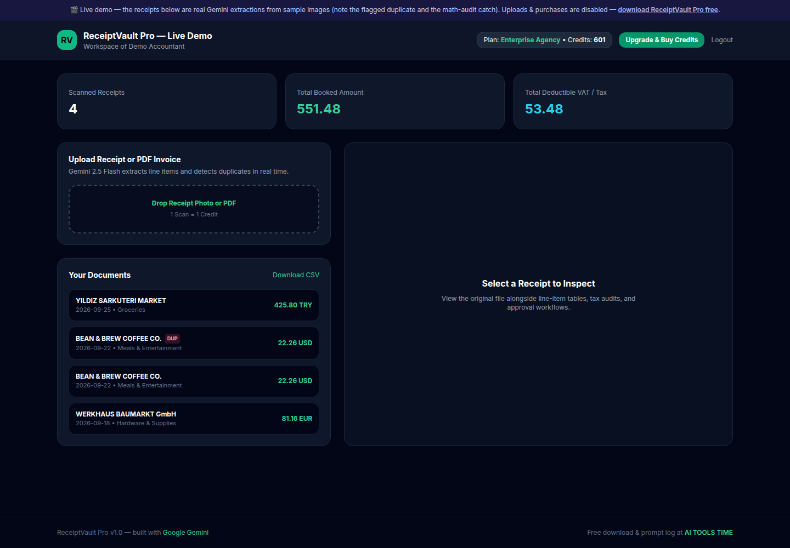790x548 pixels.
Task: Open the YILDIZ SARKUTERI MARKET receipt
Action: [x=194, y=305]
